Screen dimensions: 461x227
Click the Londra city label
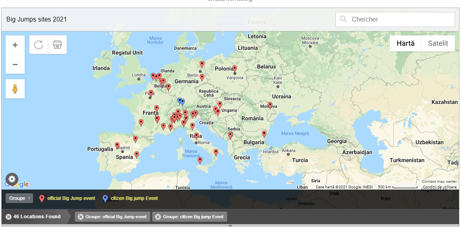[139, 75]
